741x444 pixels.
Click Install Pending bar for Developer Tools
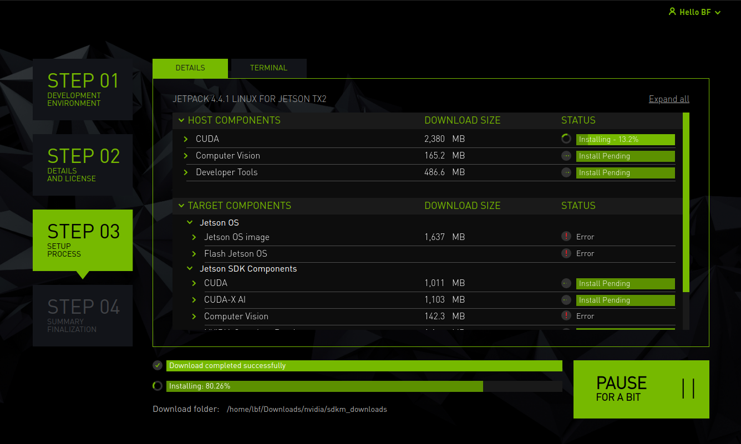pyautogui.click(x=626, y=173)
